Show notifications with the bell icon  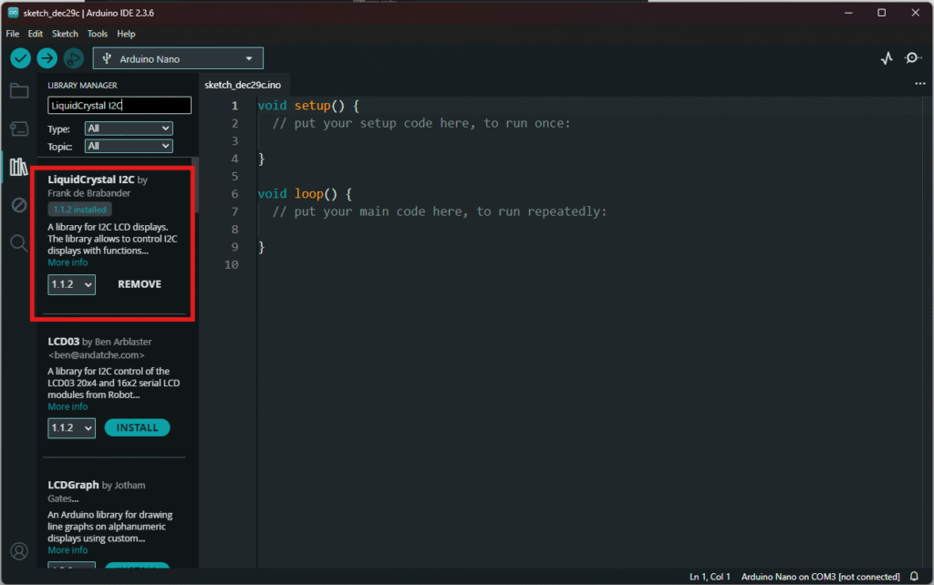914,577
